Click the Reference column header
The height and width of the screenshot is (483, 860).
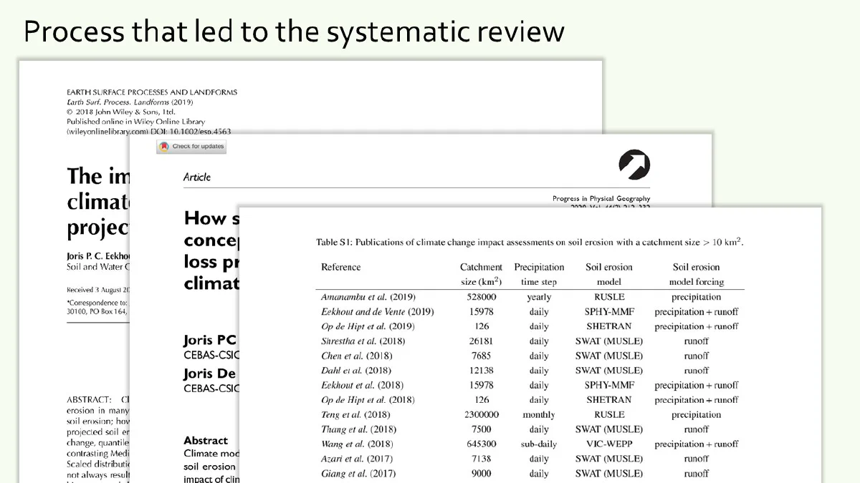(341, 267)
